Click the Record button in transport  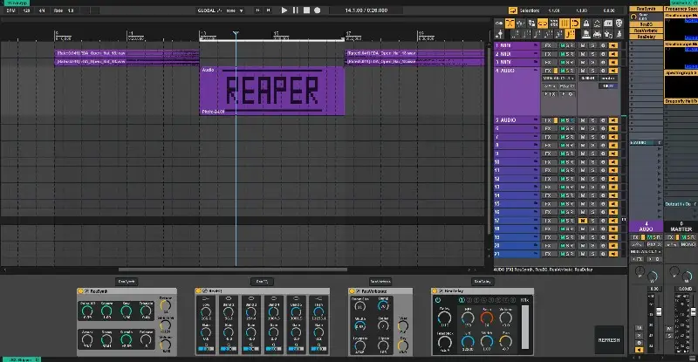pos(316,10)
